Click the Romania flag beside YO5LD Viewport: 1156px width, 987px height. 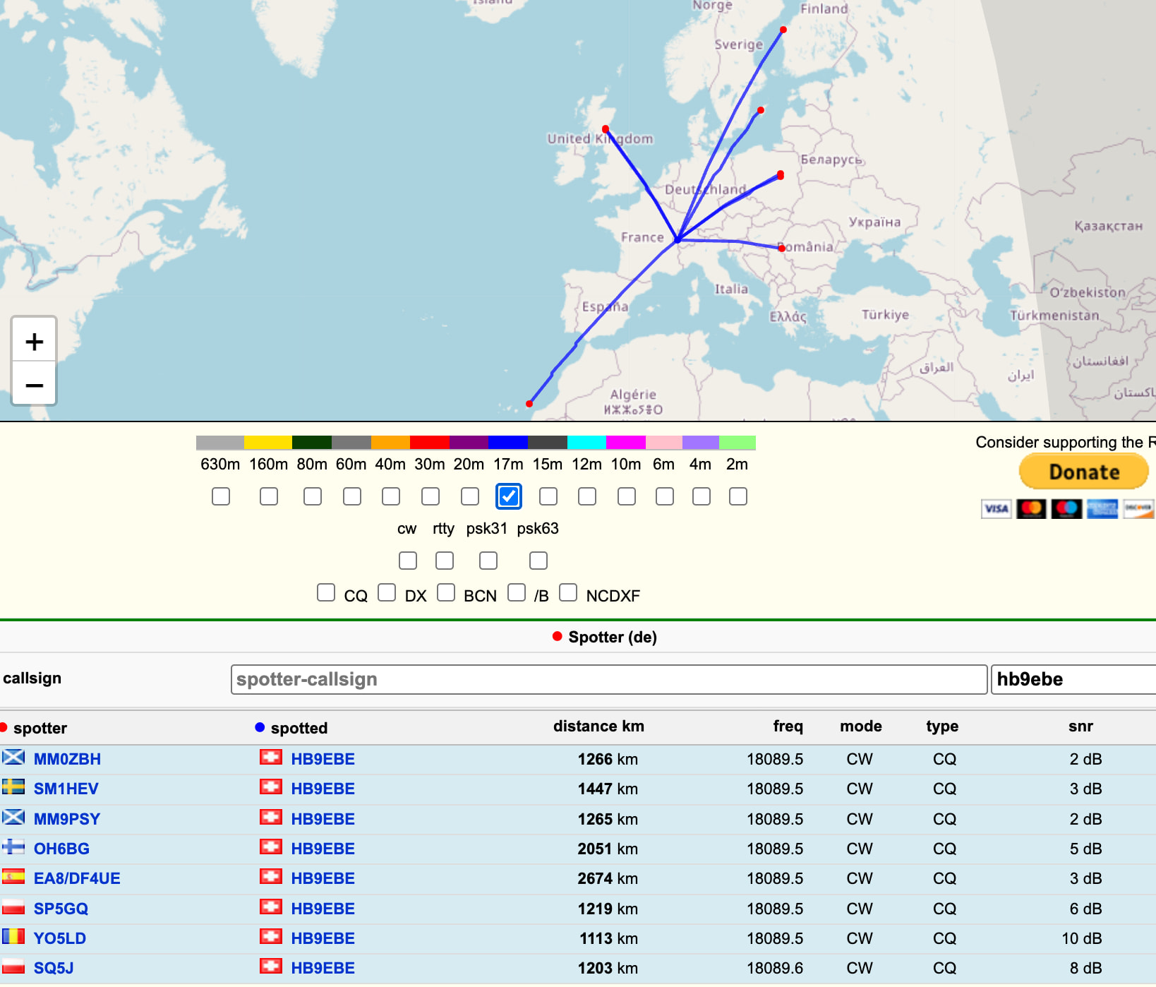click(x=13, y=938)
